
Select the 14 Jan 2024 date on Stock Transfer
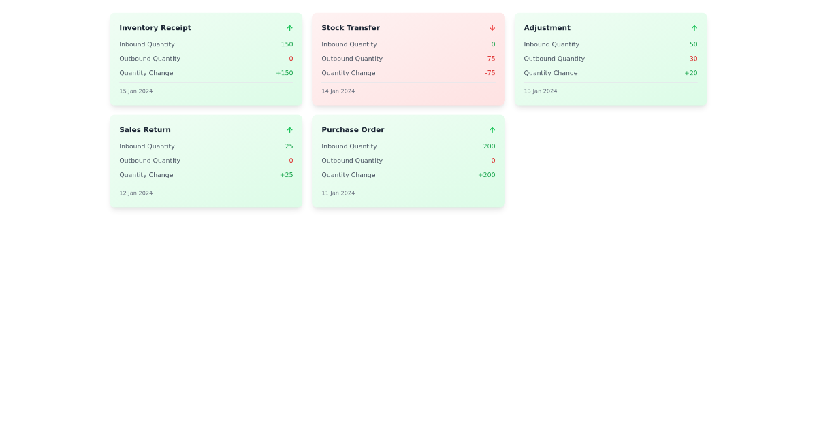338,91
